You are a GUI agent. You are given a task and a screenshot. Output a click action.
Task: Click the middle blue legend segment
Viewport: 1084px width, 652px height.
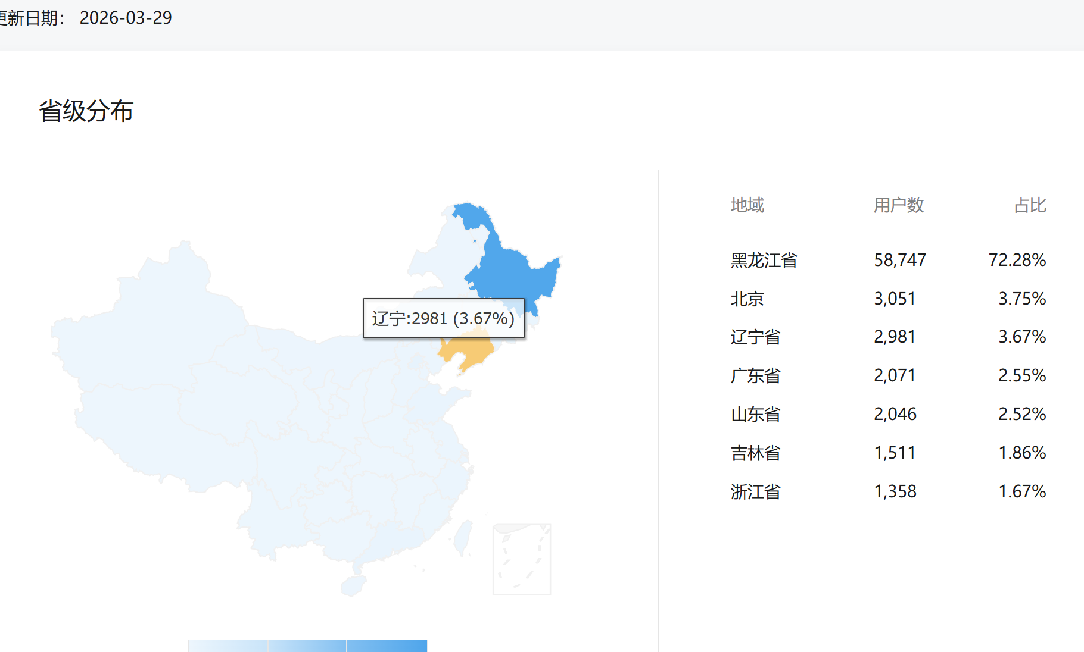pyautogui.click(x=307, y=645)
